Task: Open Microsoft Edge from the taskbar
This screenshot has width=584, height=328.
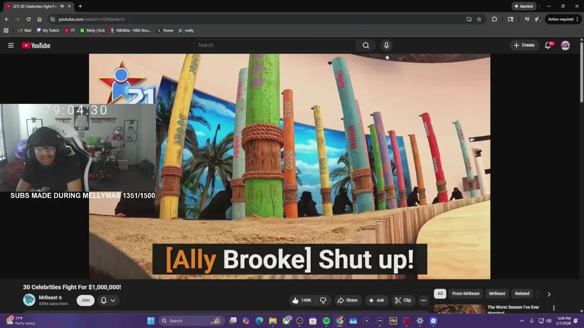Action: [259, 321]
